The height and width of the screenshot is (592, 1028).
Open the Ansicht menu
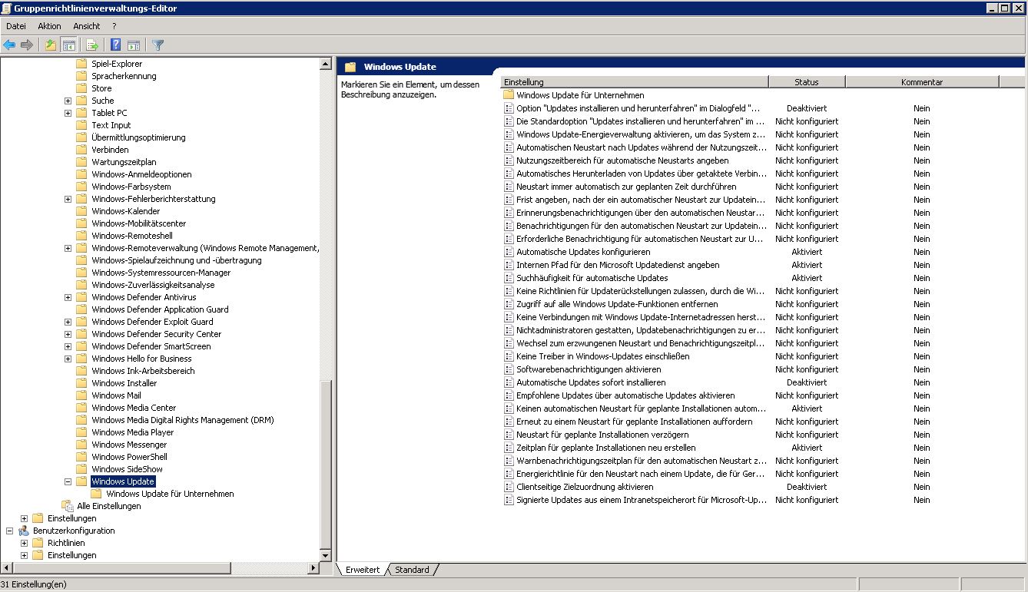[87, 26]
